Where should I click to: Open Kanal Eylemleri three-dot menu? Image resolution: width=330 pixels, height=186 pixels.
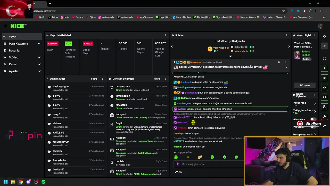click(314, 95)
